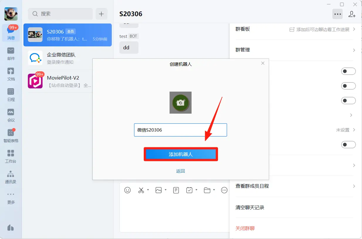Image resolution: width=362 pixels, height=239 pixels.
Task: Switch to 工作台 tab in sidebar
Action: (11, 156)
